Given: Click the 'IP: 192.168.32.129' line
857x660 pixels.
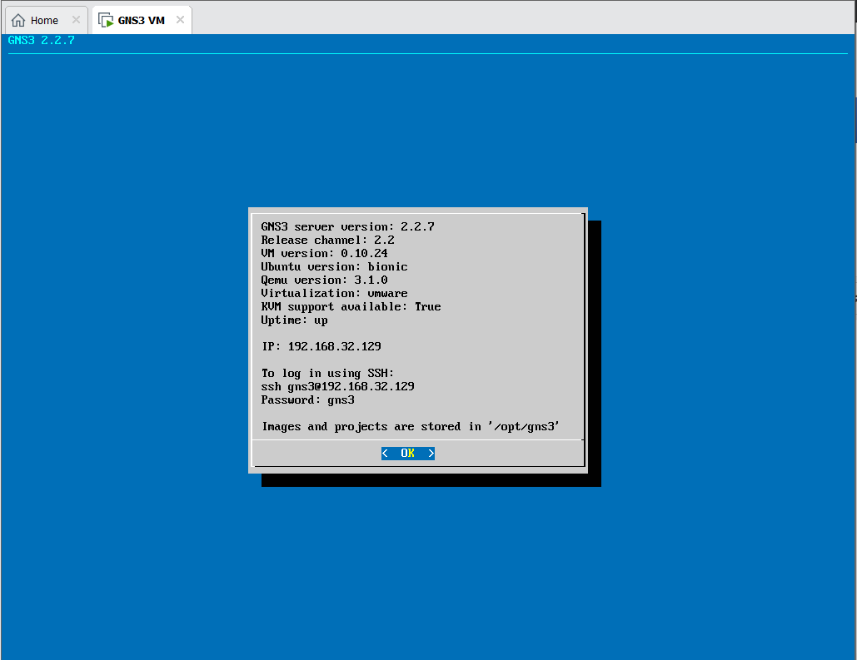Looking at the screenshot, I should point(321,346).
